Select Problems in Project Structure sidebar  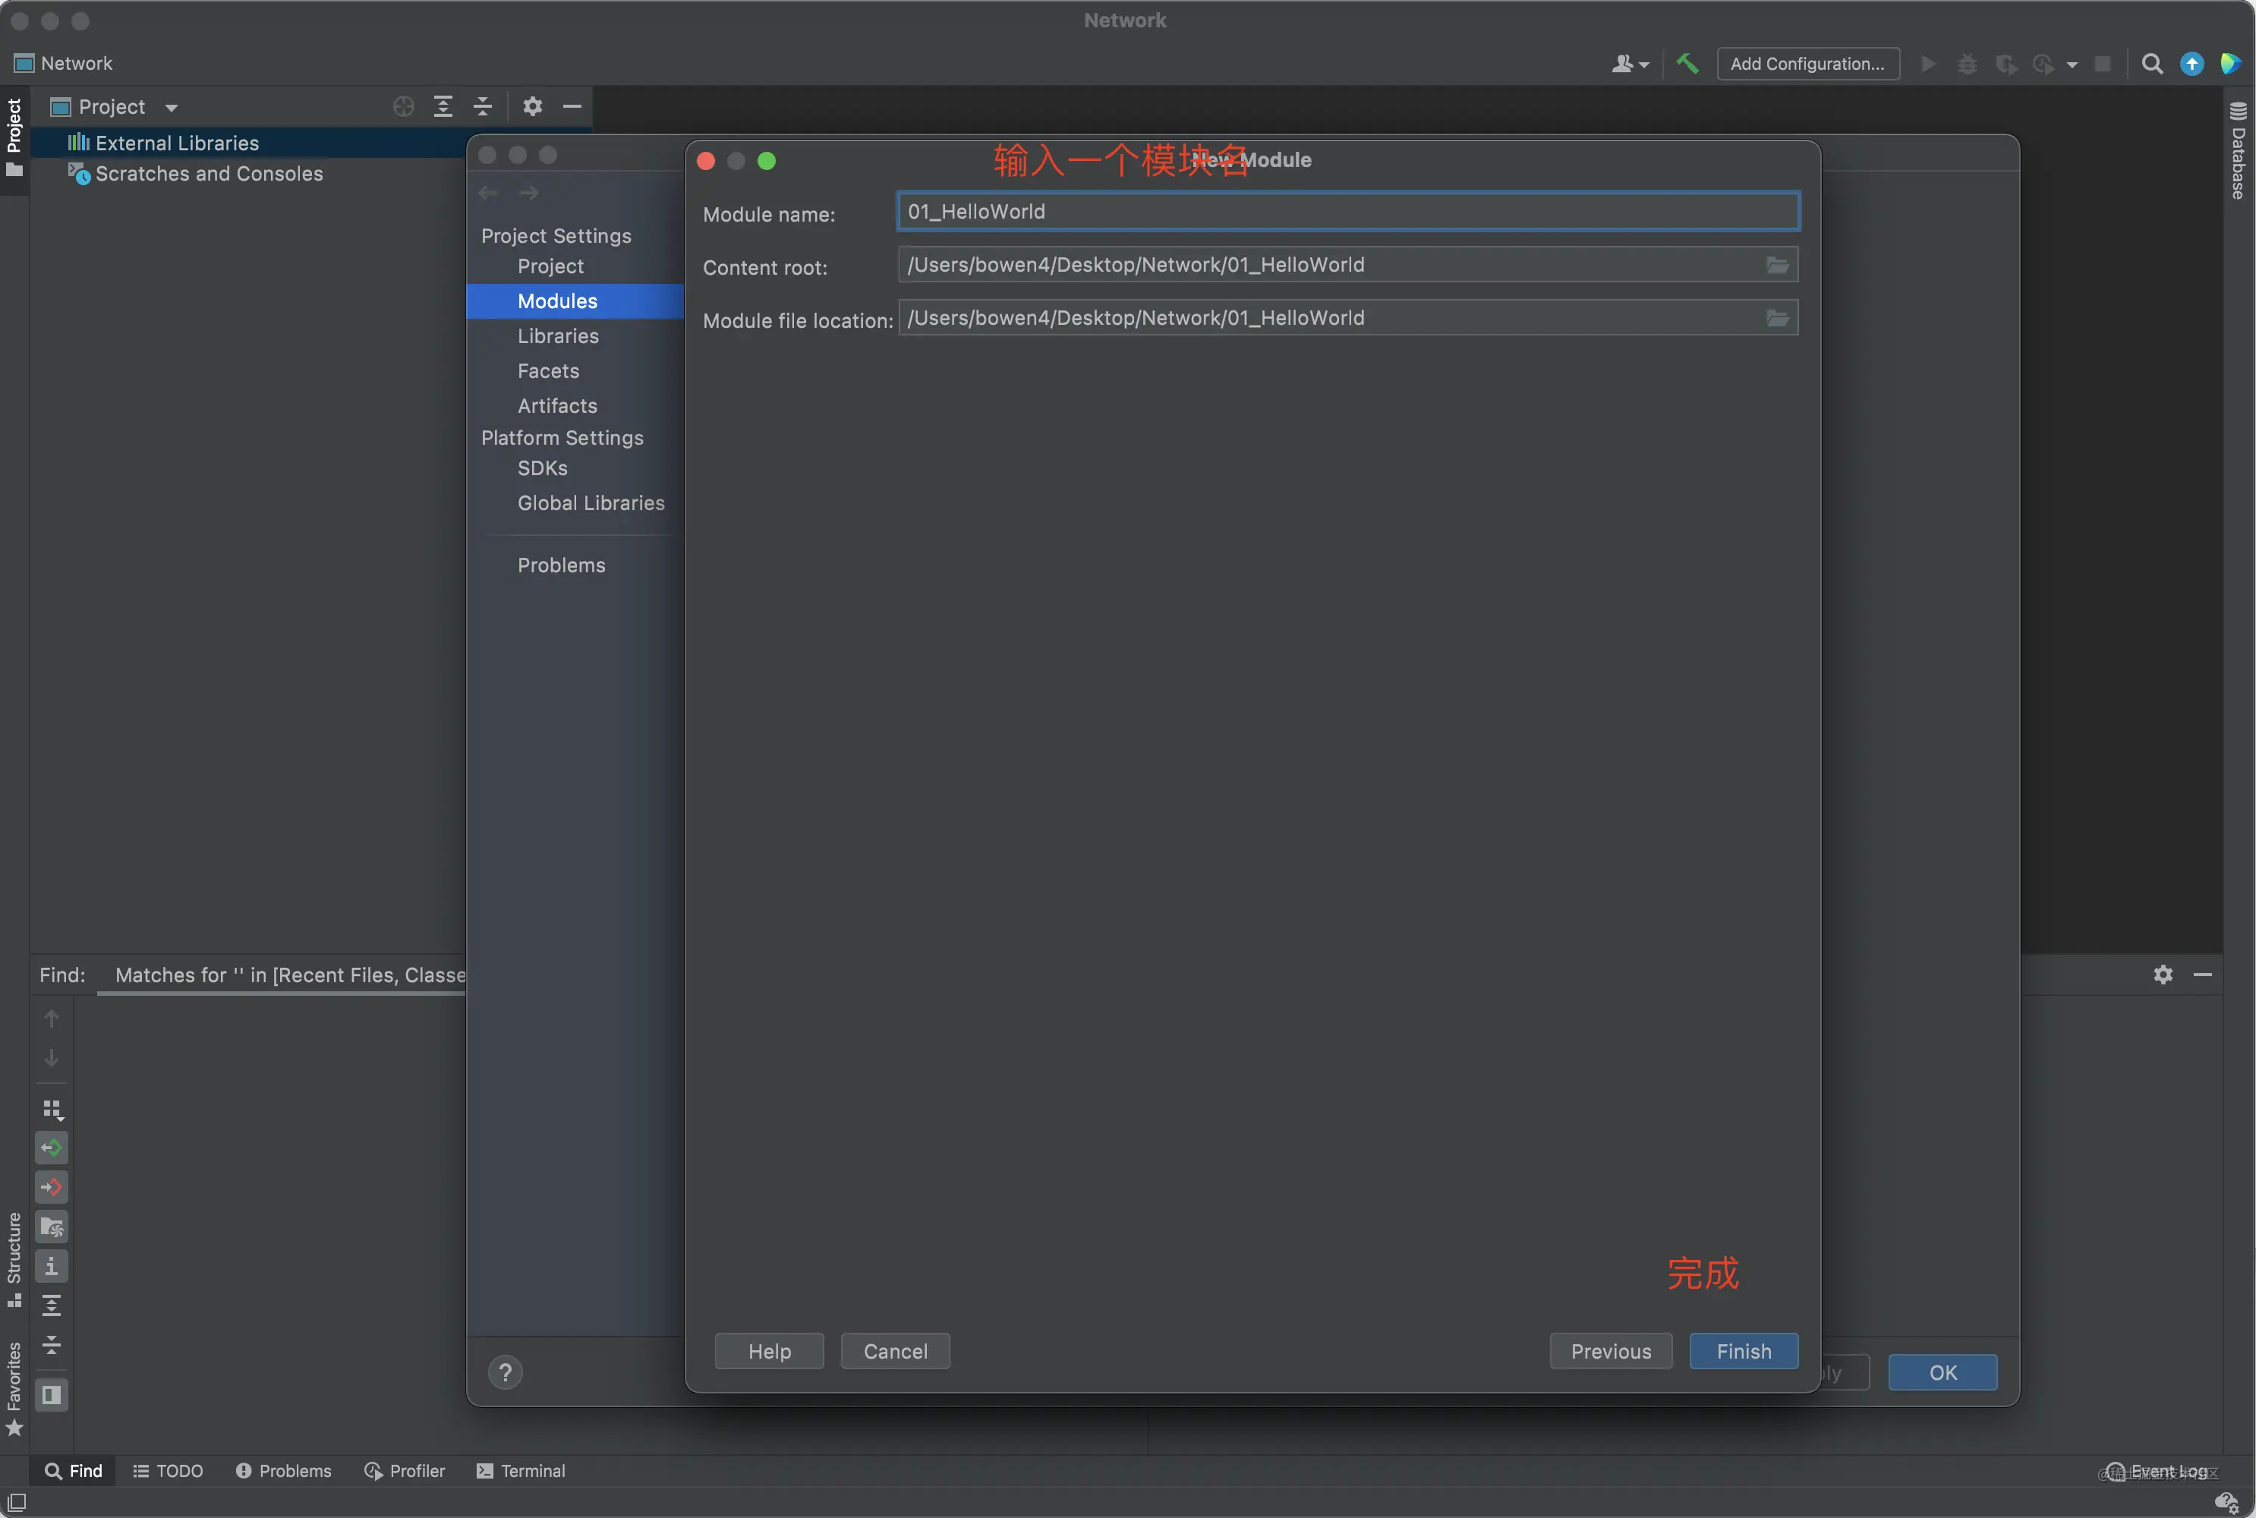[561, 565]
